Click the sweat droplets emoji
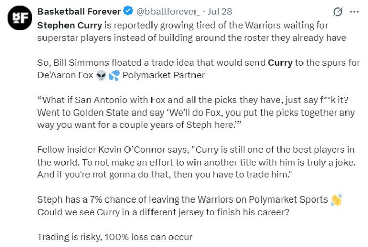 pyautogui.click(x=114, y=75)
